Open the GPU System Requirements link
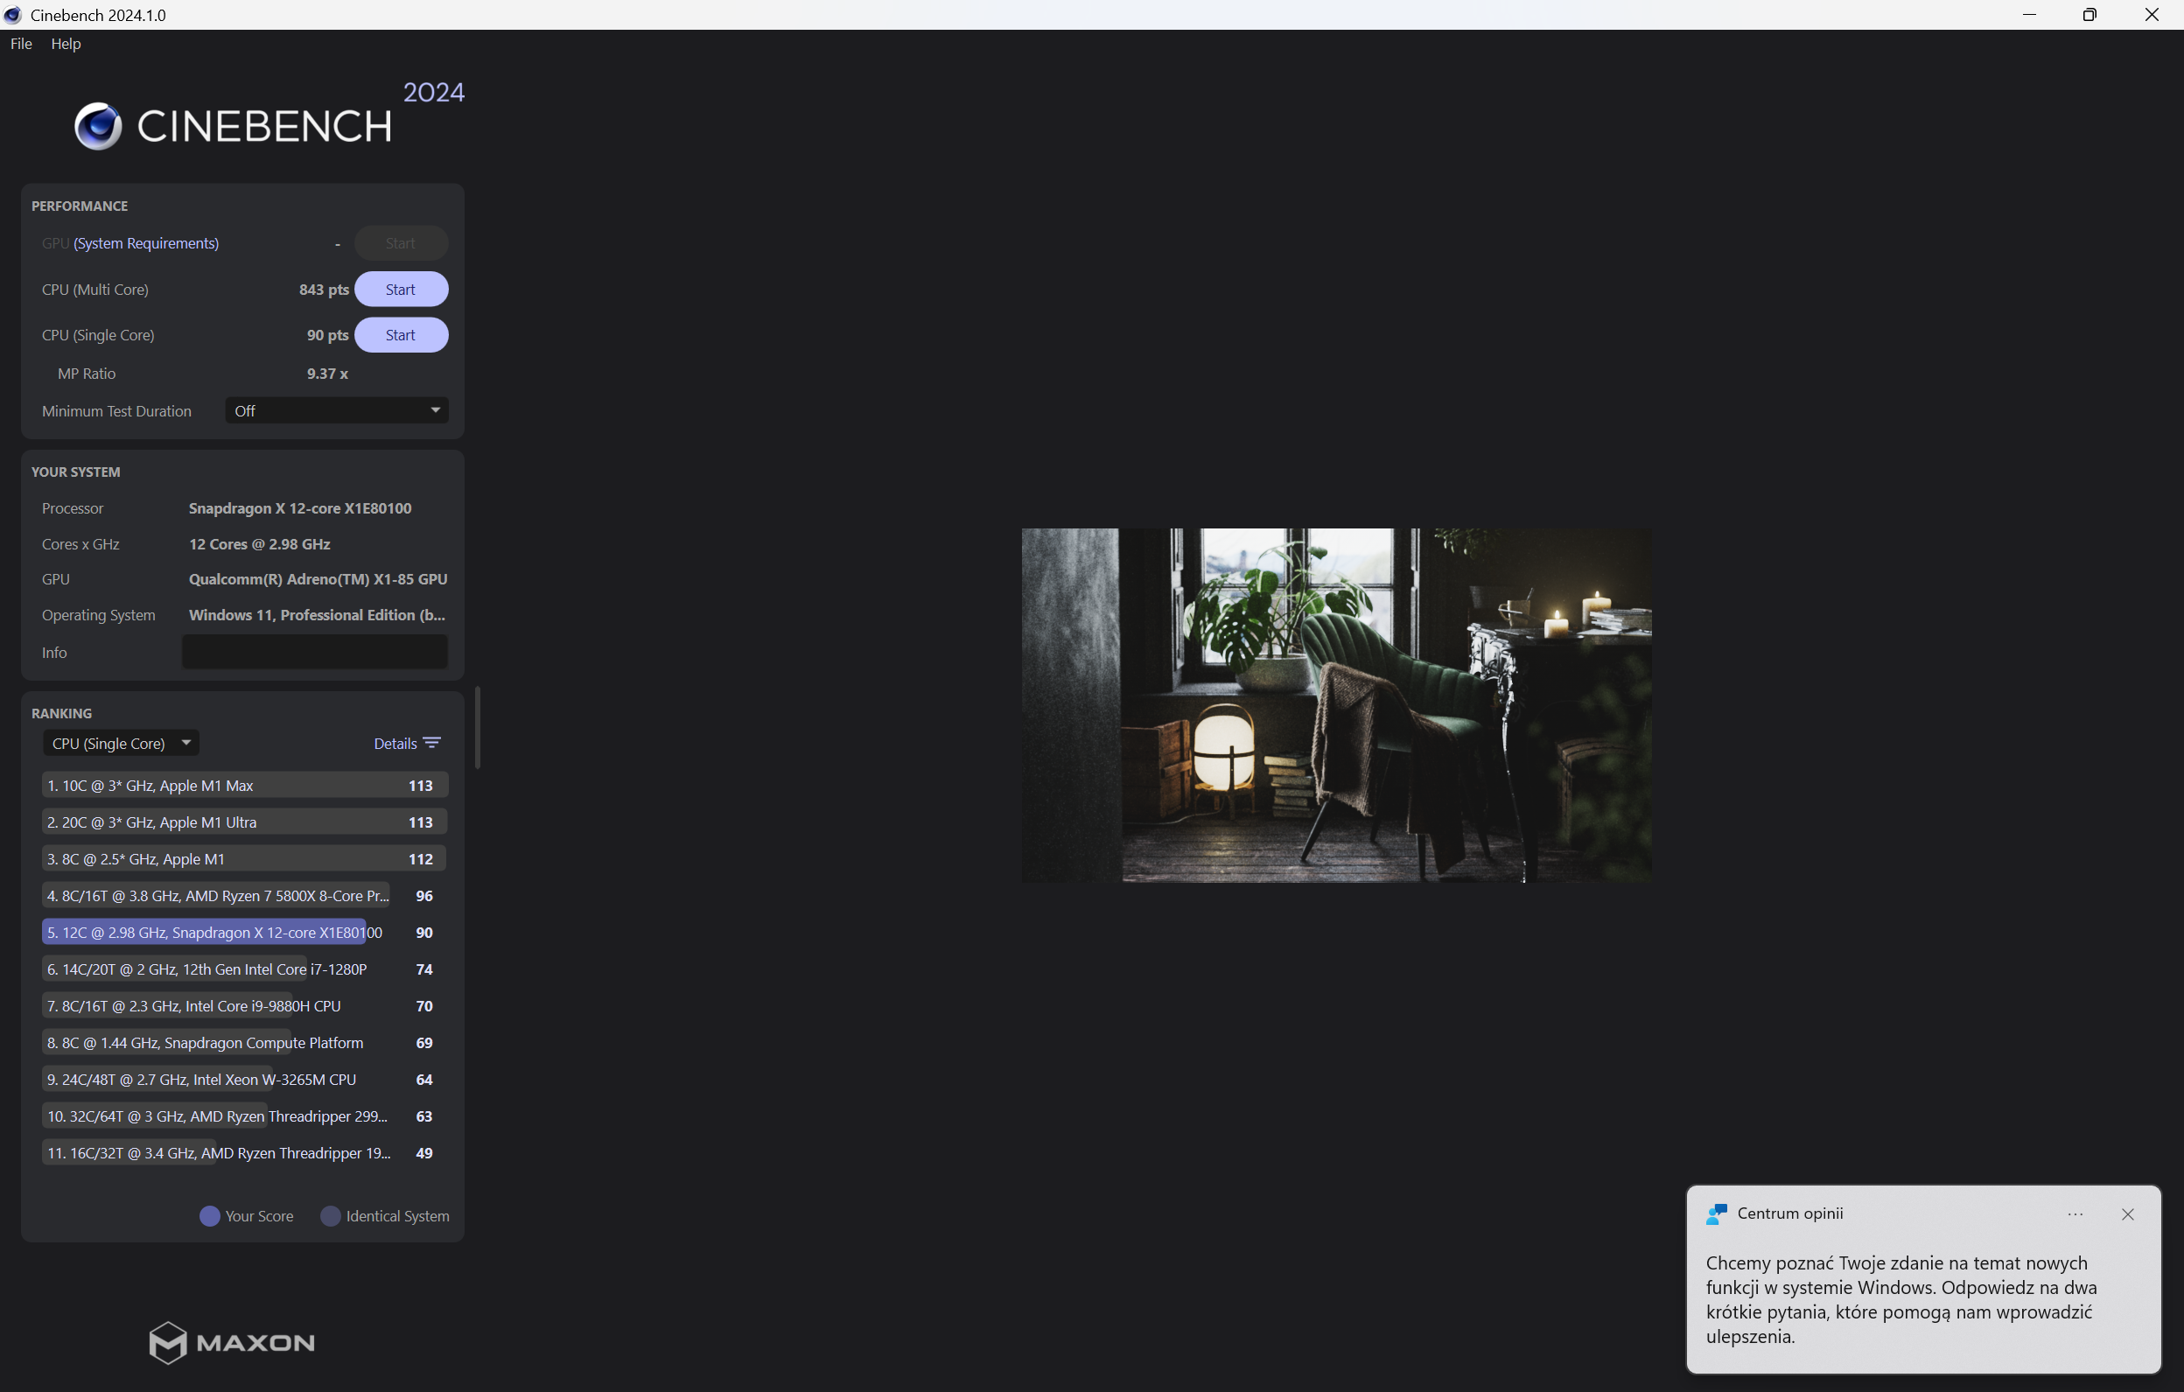 click(x=146, y=243)
